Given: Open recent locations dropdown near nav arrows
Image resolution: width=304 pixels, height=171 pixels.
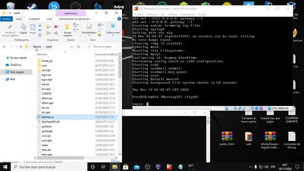Looking at the screenshot, I should [16, 47].
